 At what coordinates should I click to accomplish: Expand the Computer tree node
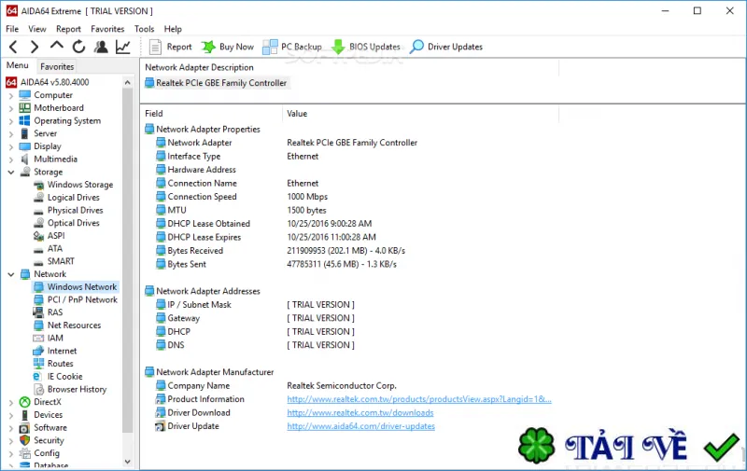click(11, 96)
